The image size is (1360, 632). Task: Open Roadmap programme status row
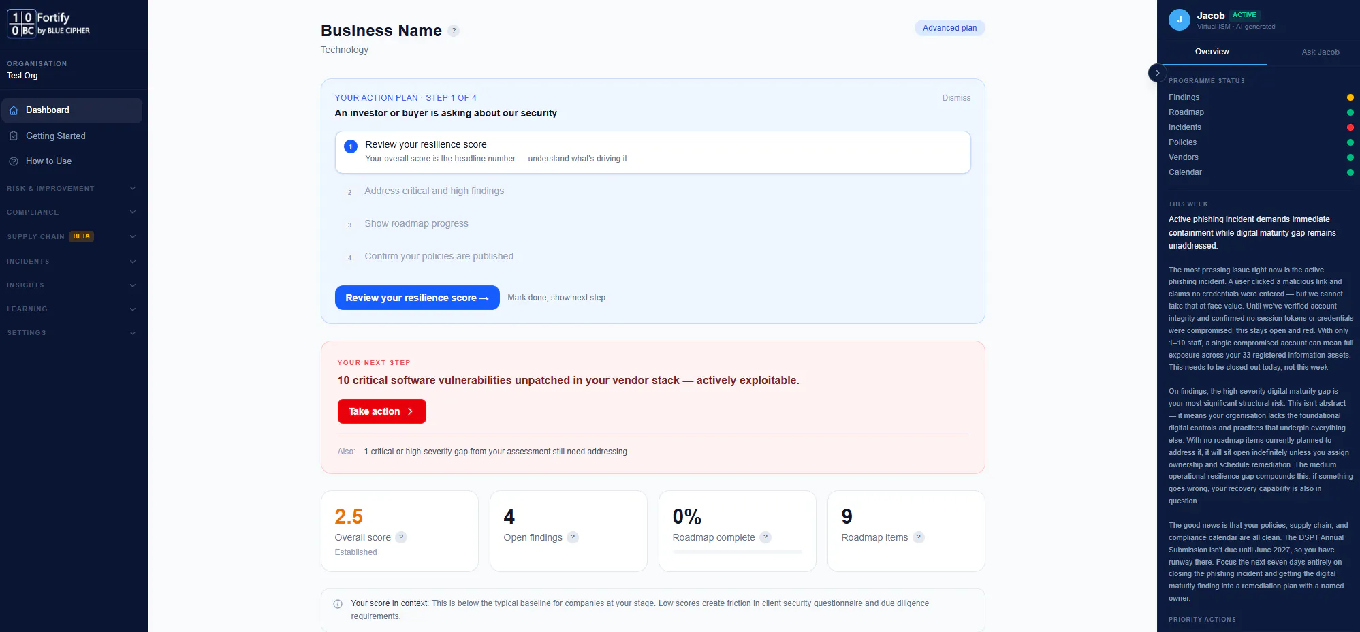pos(1261,112)
